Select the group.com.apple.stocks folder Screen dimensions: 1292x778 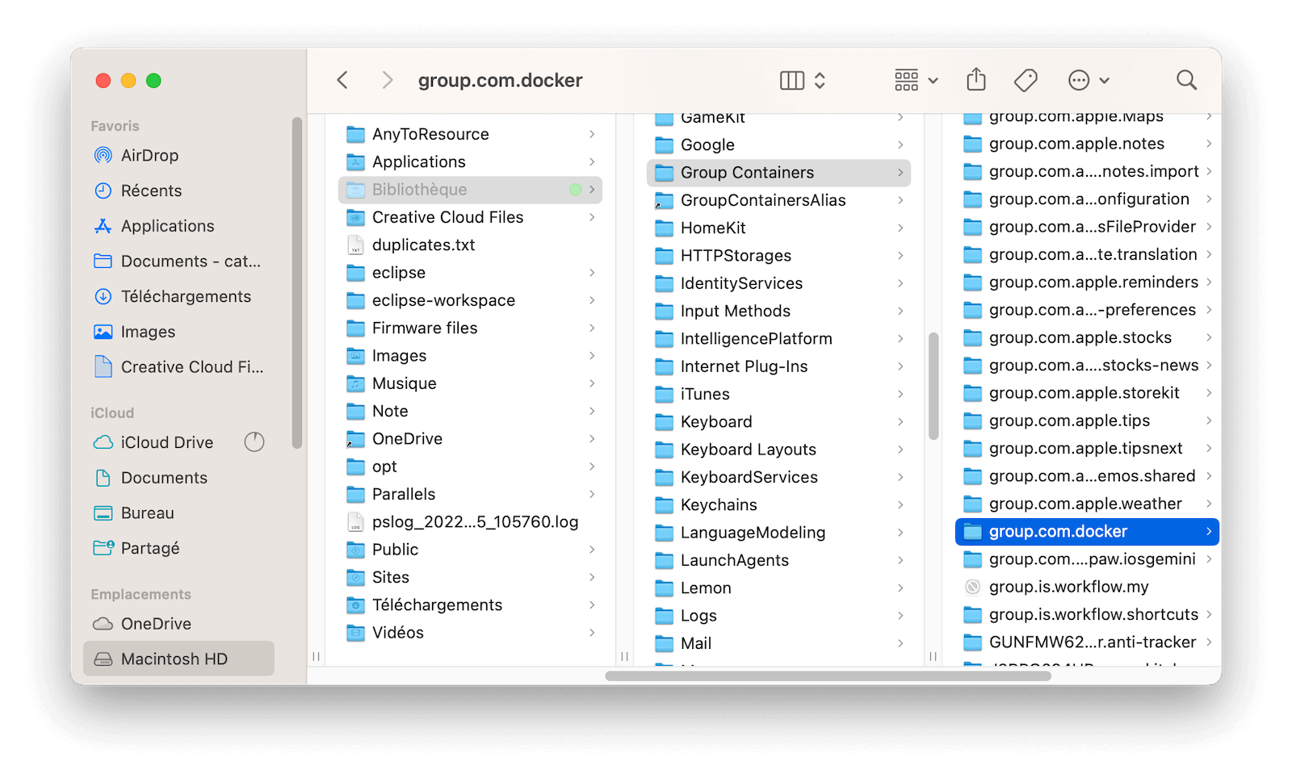tap(1087, 337)
